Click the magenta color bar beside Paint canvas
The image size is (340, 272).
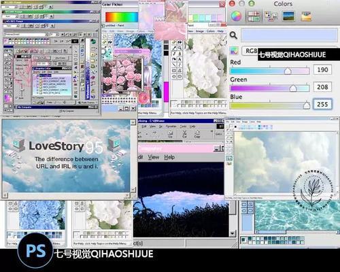pyautogui.click(x=166, y=92)
